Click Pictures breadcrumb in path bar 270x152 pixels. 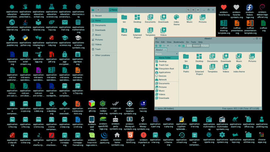[205, 46]
